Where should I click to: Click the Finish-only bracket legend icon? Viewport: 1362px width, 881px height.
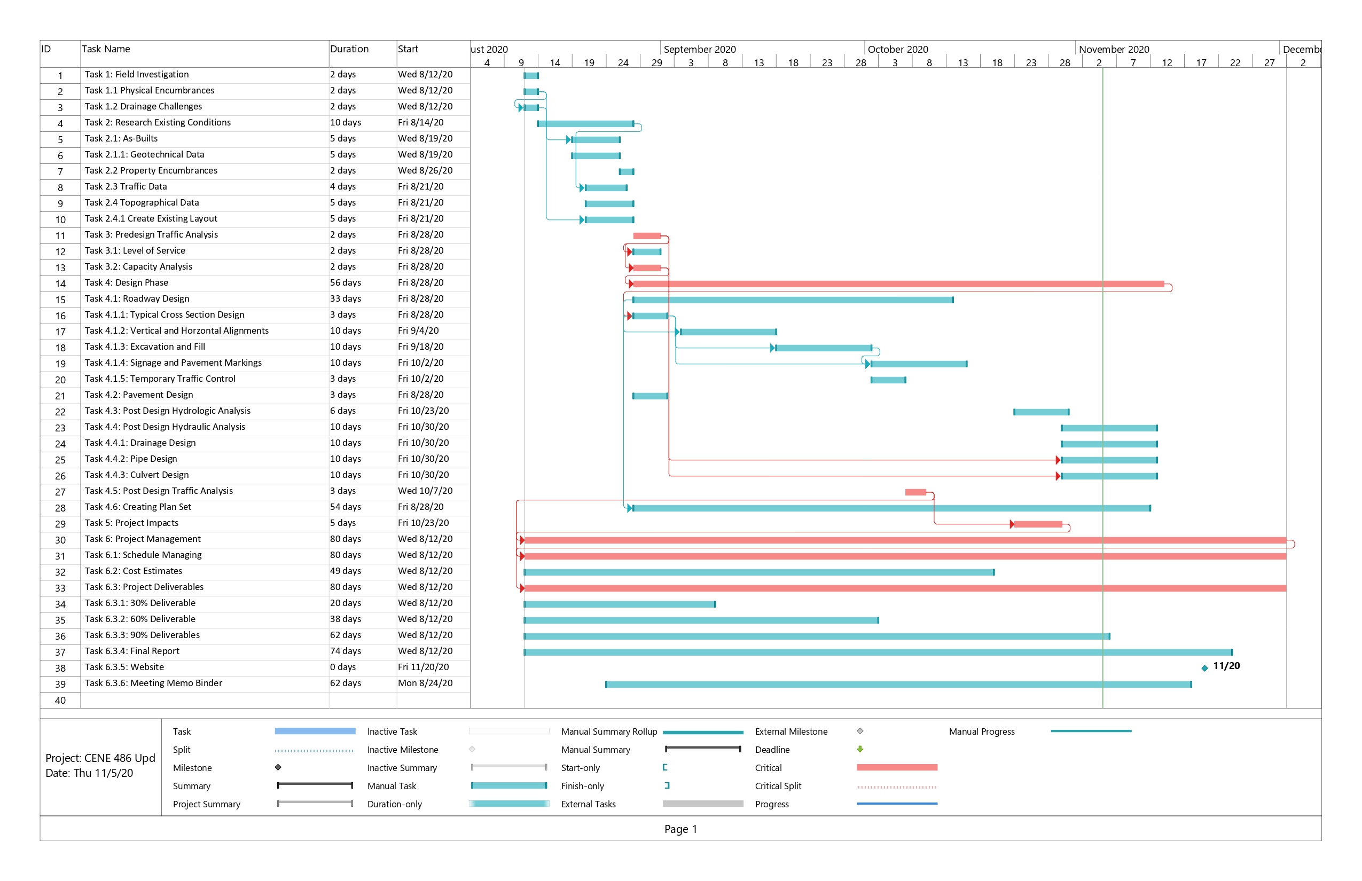pos(667,785)
